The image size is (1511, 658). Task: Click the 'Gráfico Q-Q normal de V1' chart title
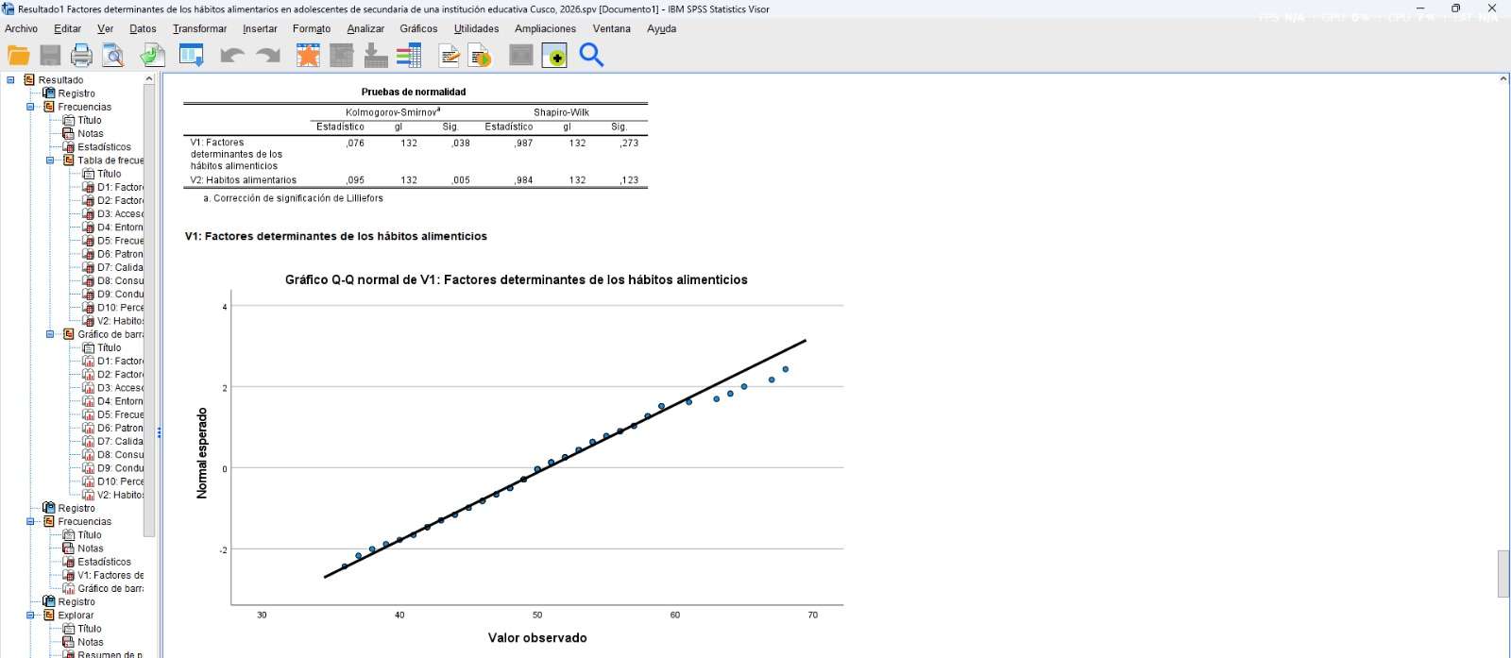(x=517, y=280)
